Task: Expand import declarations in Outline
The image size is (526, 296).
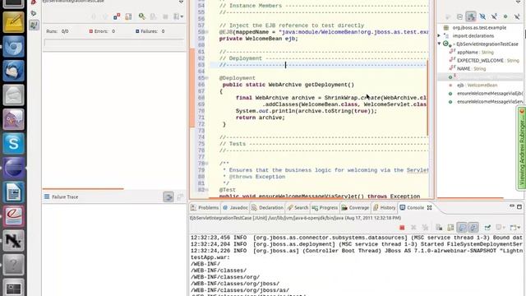Action: click(440, 35)
